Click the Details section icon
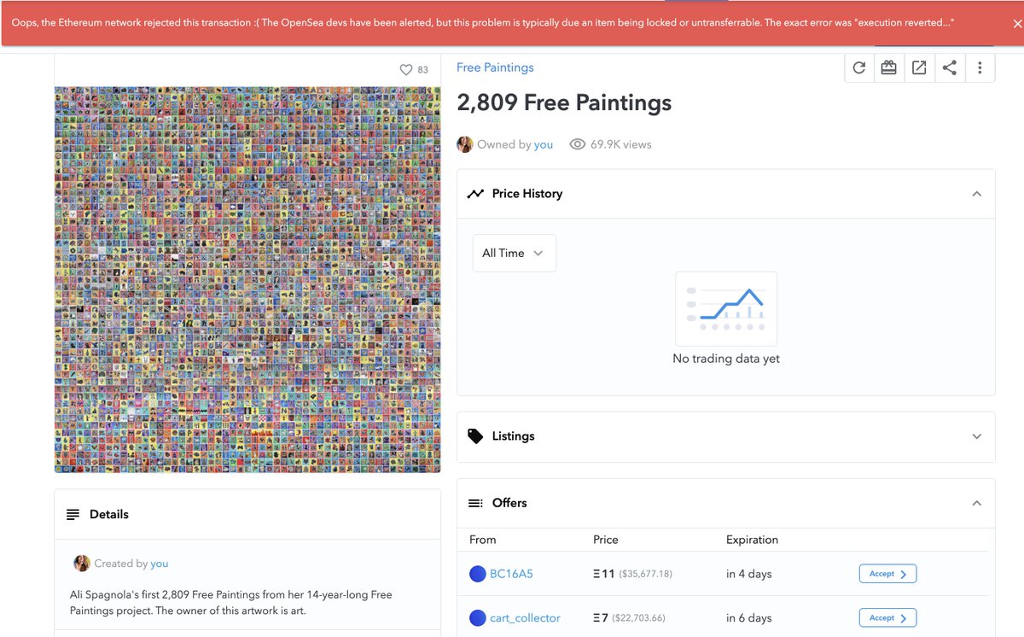Viewport: 1024px width, 637px height. (73, 515)
